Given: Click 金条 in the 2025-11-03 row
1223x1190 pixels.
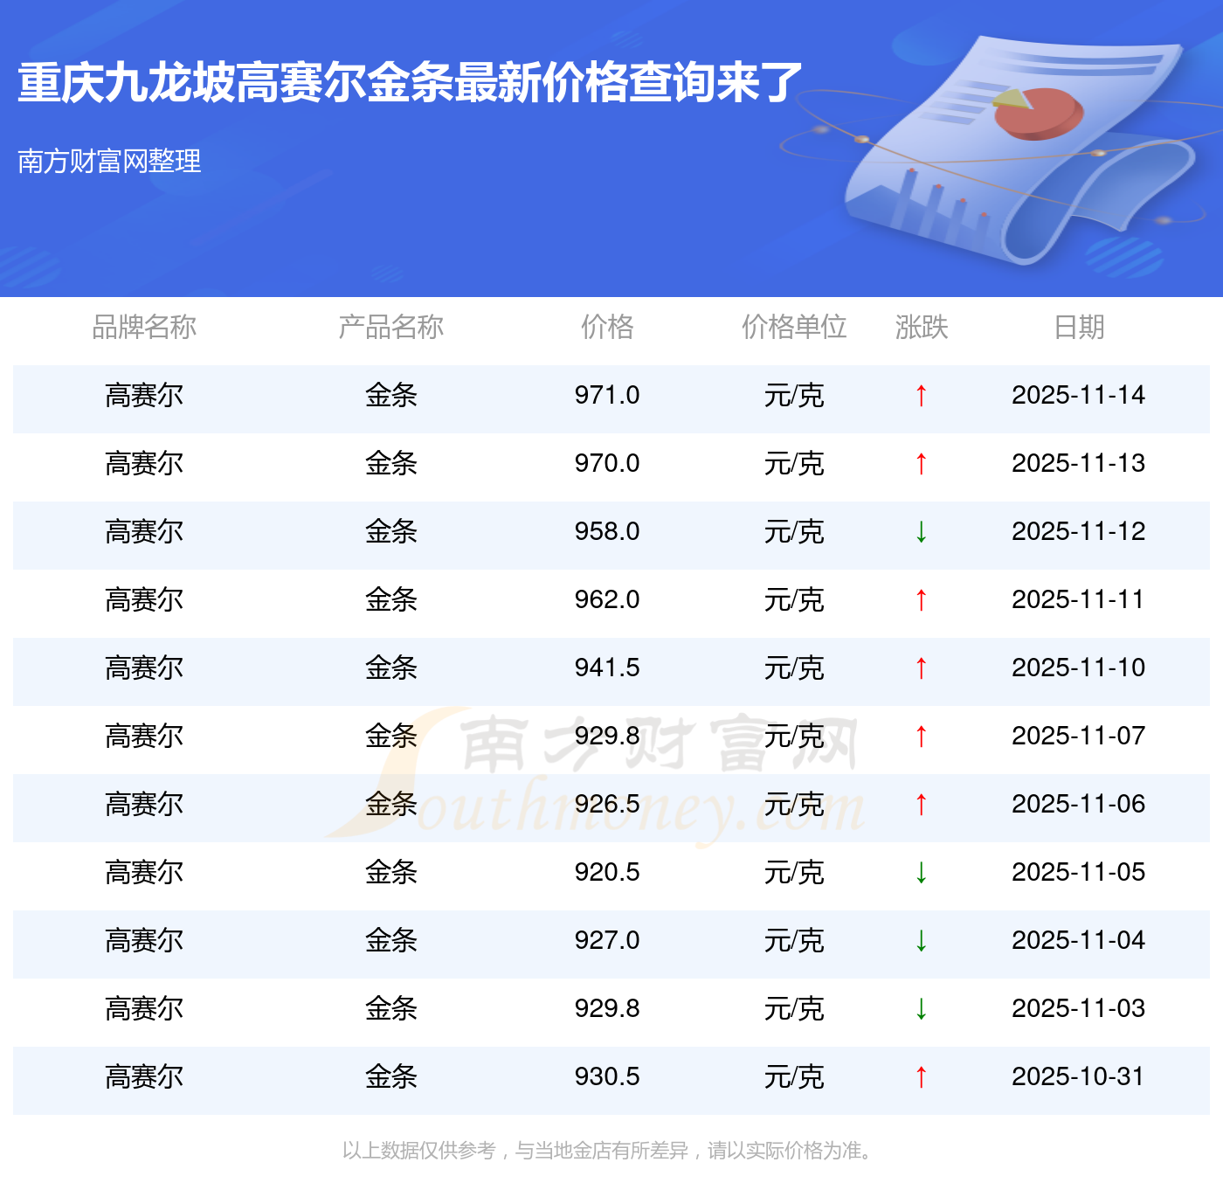Looking at the screenshot, I should pyautogui.click(x=390, y=1009).
